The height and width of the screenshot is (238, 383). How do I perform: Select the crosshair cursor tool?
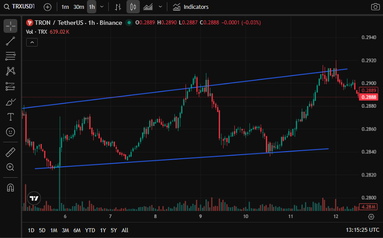[x=10, y=26]
